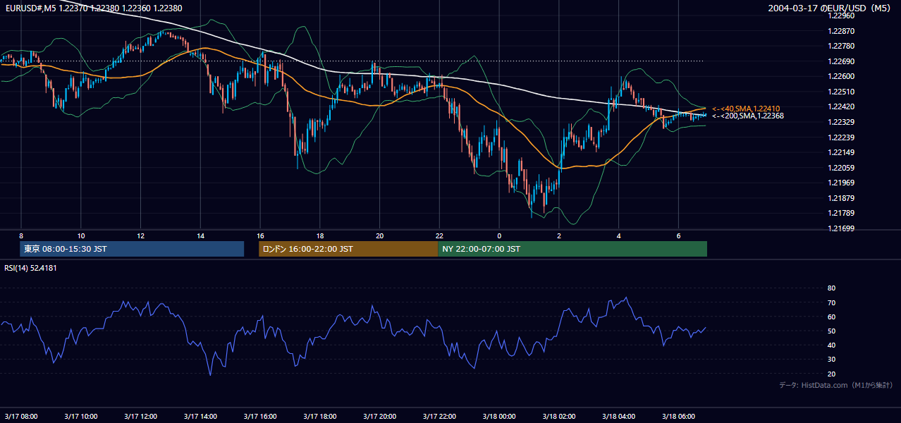
Task: Click the 3/17 20:00 date label
Action: (x=379, y=416)
